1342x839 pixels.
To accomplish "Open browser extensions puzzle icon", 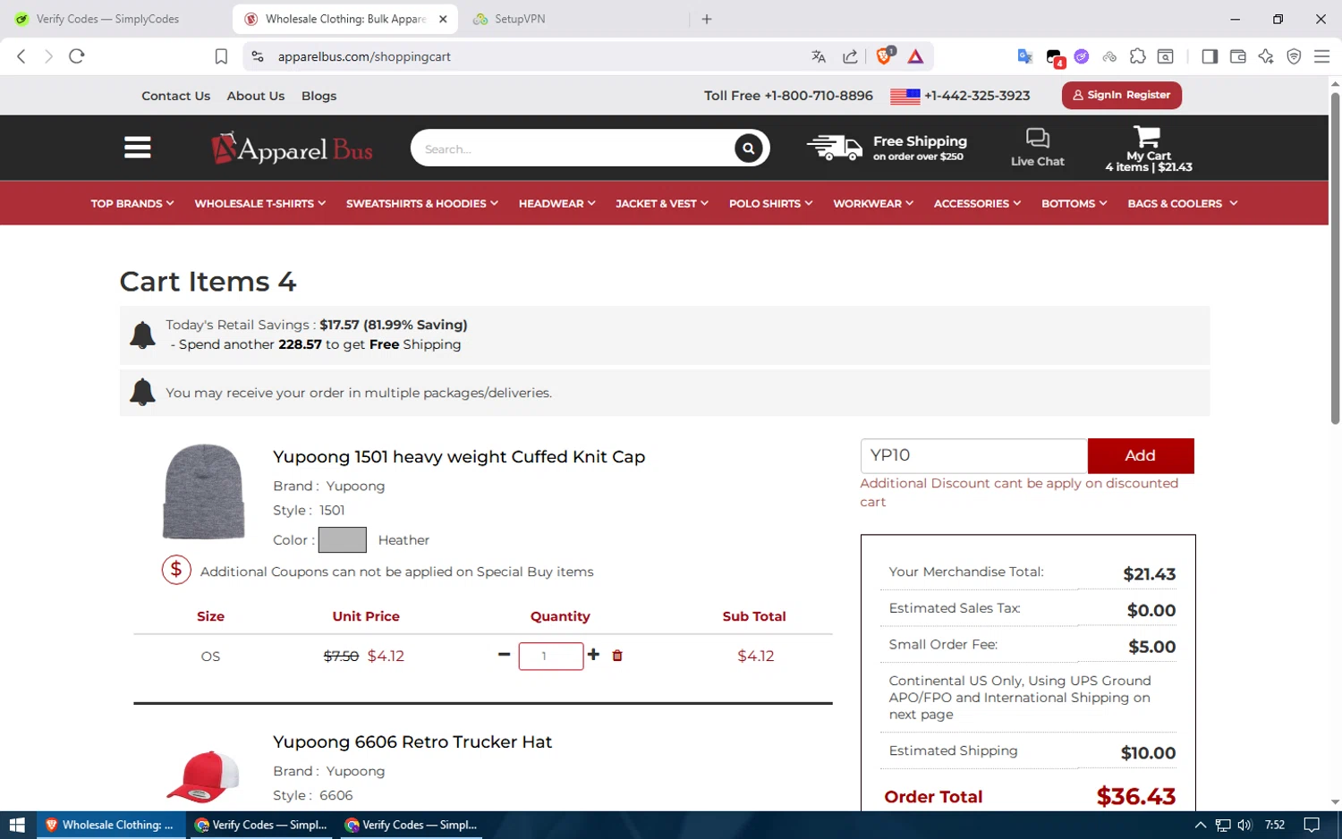I will [1137, 56].
